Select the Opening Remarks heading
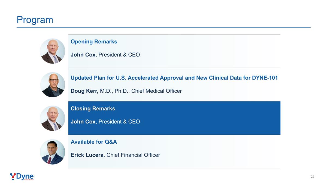This screenshot has width=327, height=184. [x=94, y=42]
